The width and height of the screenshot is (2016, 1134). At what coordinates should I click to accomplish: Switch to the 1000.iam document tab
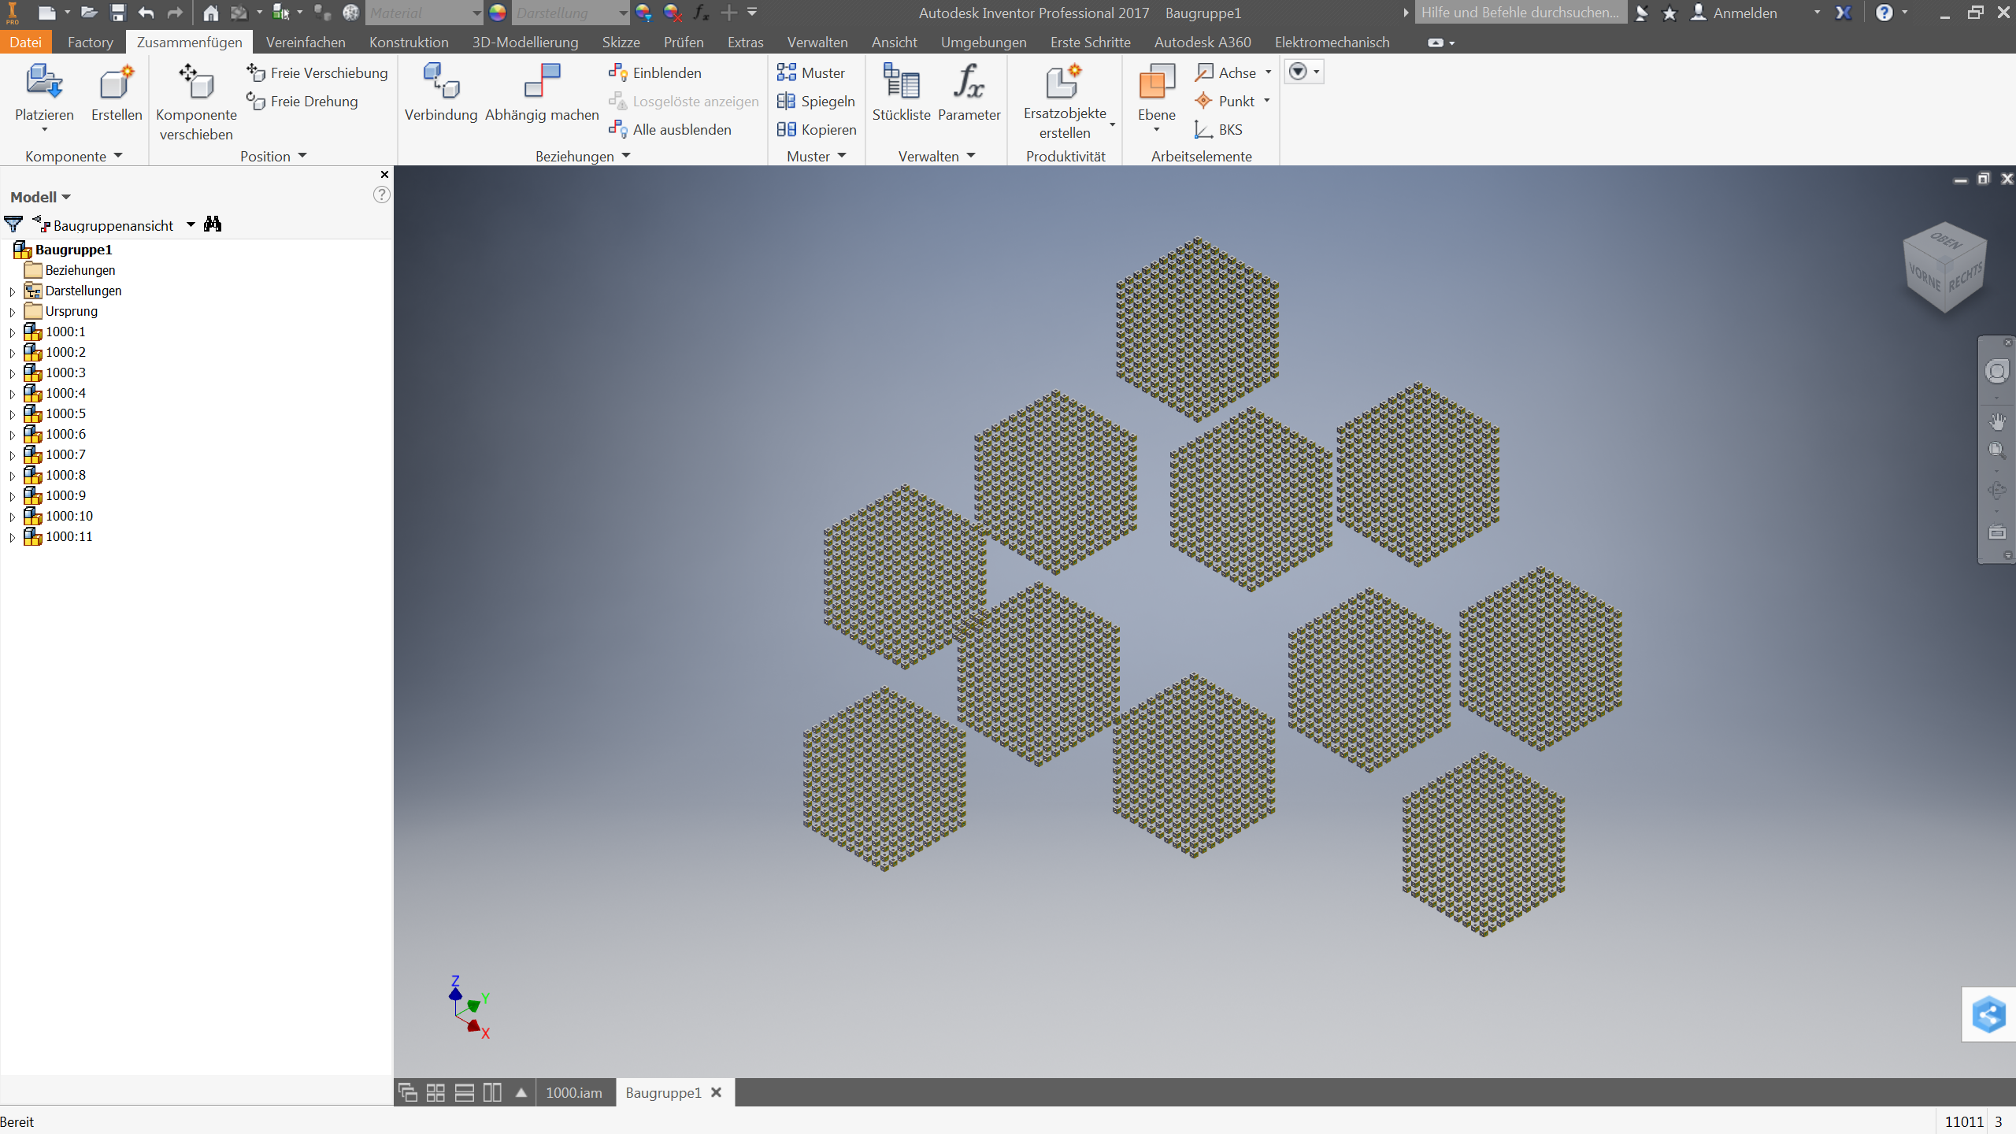pos(573,1092)
